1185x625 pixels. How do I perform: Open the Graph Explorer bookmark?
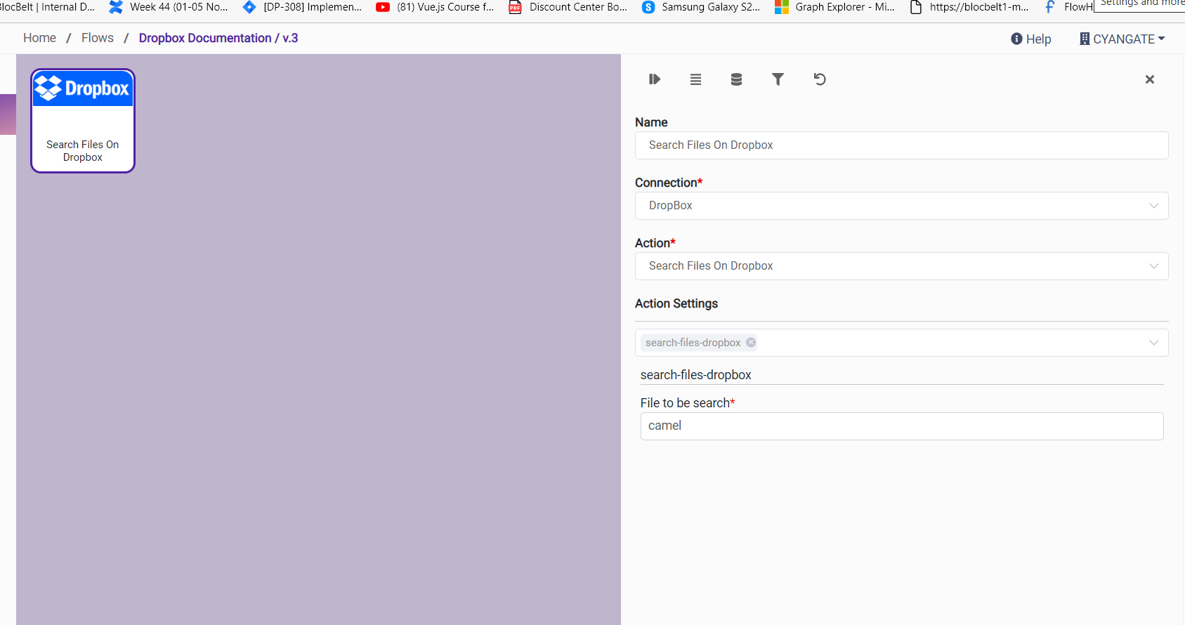(834, 7)
